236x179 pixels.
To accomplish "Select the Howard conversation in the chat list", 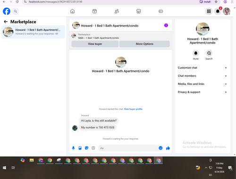I will 33,32.
